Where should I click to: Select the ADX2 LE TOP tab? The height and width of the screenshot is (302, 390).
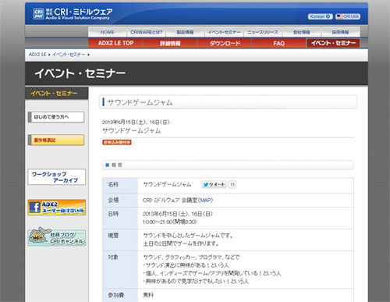115,43
